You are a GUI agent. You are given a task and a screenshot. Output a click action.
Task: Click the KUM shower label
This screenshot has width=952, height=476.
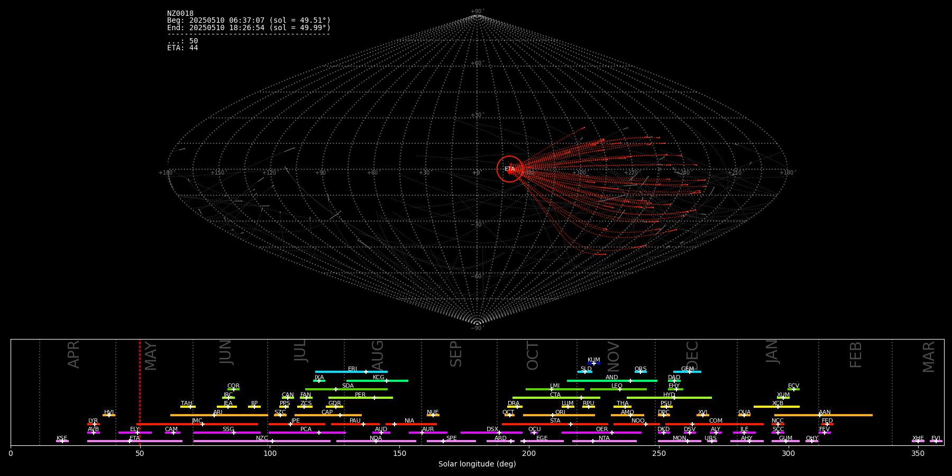tap(594, 360)
